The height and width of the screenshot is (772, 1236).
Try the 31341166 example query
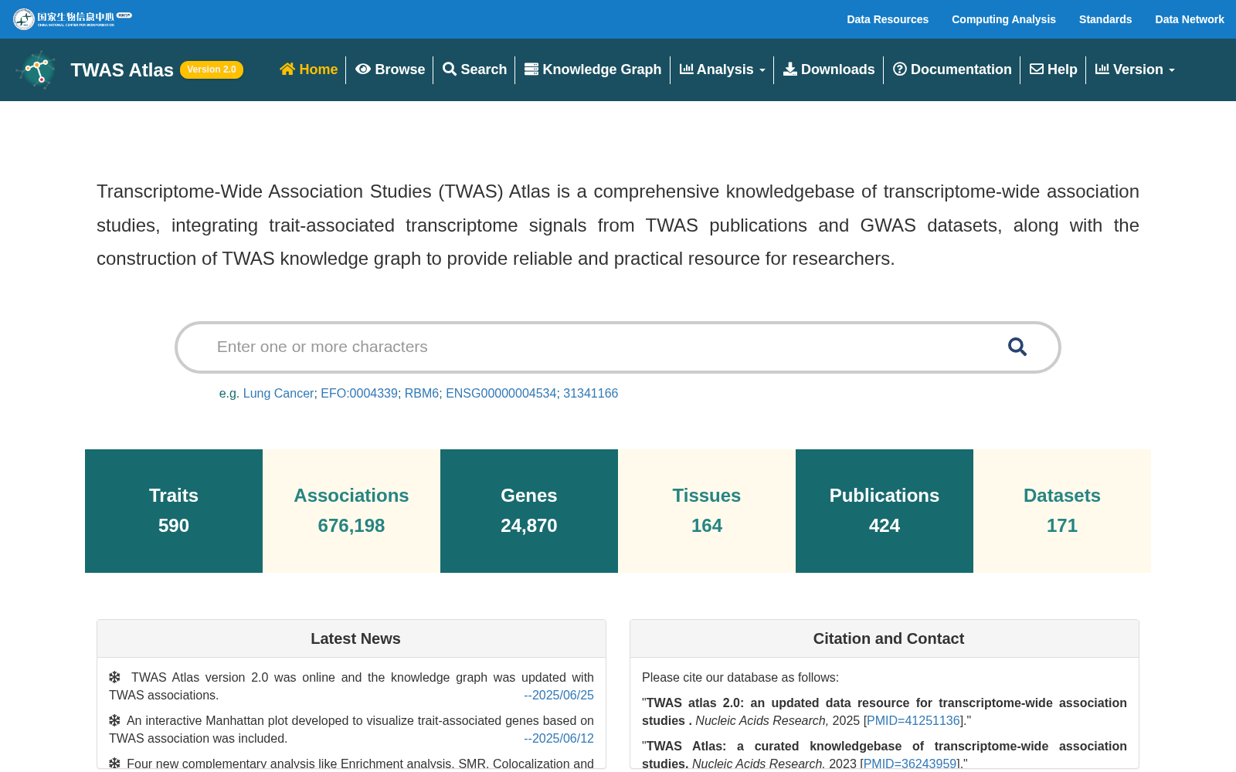coord(590,394)
